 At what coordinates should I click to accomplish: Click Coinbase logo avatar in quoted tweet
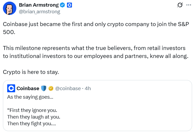coord(11,88)
